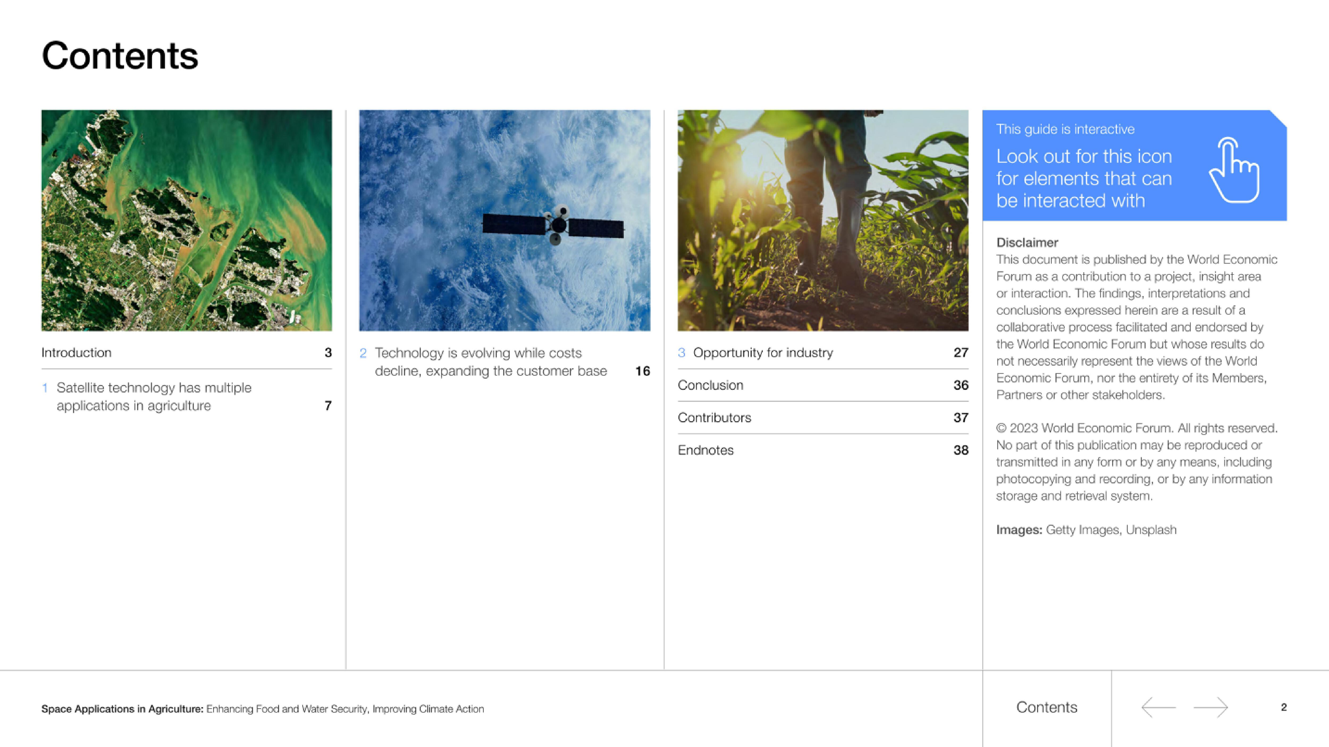Open the Introduction entry
1329x747 pixels.
coord(186,353)
